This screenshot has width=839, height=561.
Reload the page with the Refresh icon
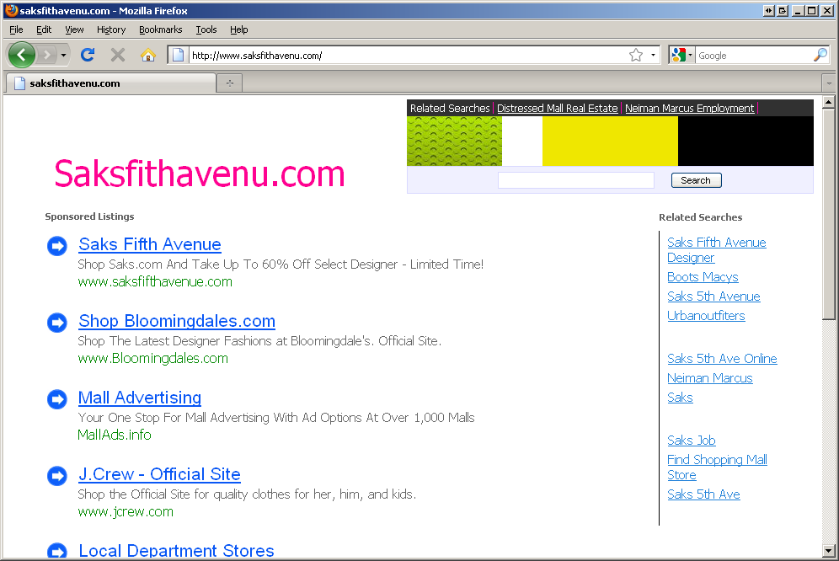pos(88,55)
